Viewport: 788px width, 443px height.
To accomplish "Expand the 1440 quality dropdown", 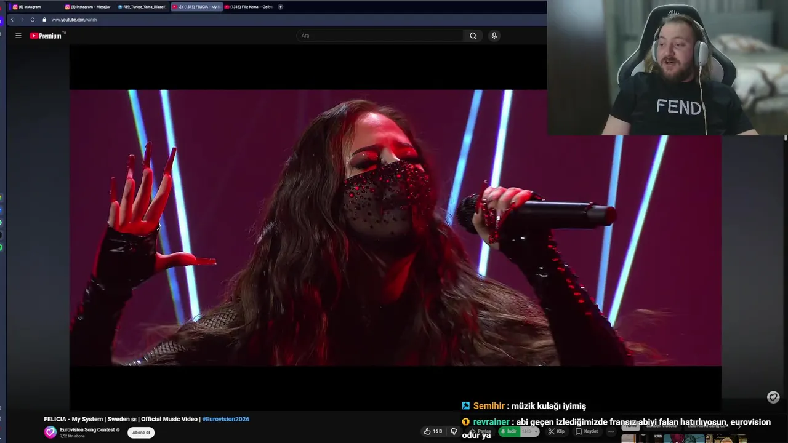I will coord(530,431).
